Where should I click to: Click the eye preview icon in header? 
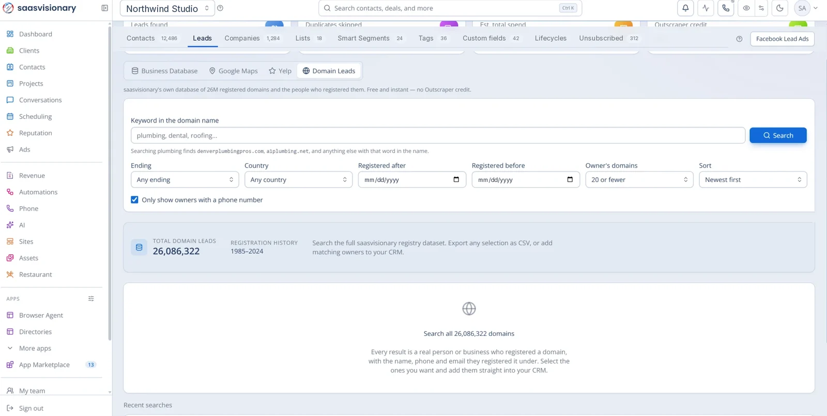[x=746, y=8]
